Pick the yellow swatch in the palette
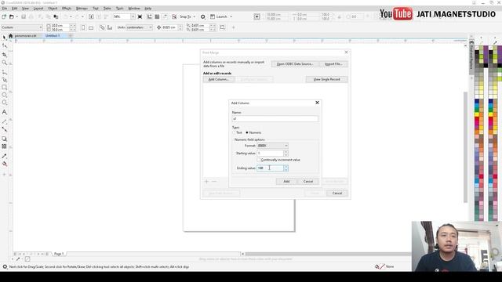Screen dimensions: 502x282 [x=477, y=114]
